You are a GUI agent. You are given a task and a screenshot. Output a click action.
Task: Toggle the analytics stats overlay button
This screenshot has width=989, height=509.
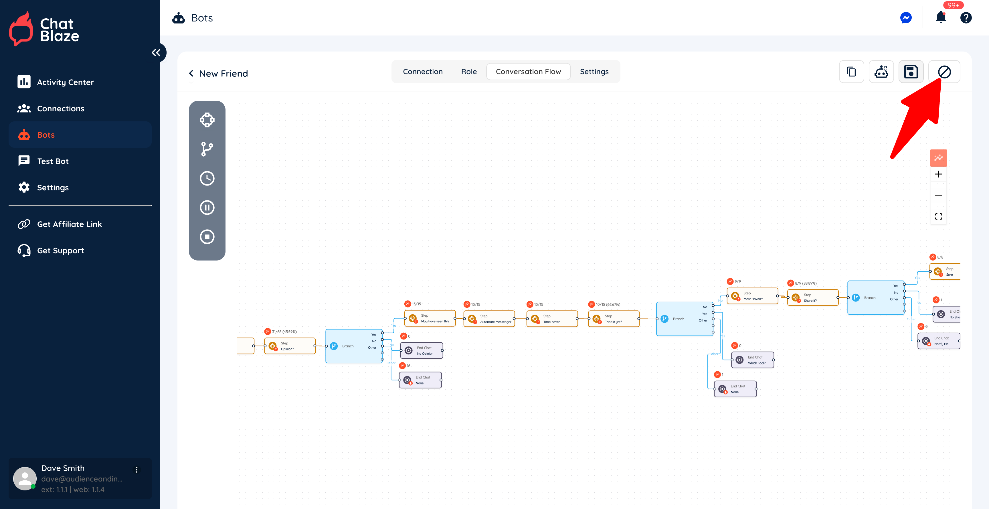click(x=938, y=158)
